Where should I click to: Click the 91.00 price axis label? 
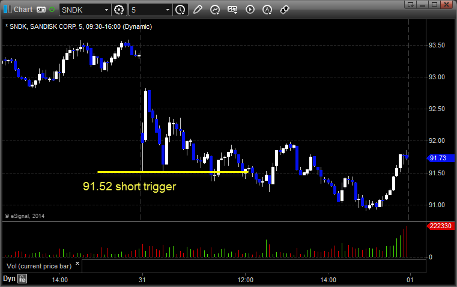[437, 205]
